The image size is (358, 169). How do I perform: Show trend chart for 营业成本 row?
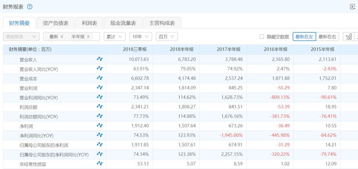(100, 78)
